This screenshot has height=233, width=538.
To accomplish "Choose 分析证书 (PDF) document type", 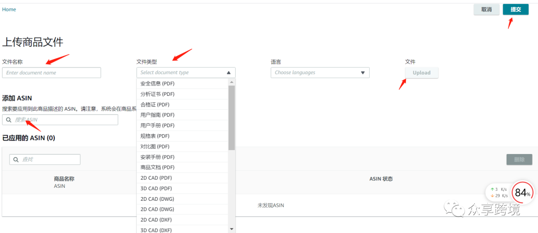I will [x=182, y=94].
